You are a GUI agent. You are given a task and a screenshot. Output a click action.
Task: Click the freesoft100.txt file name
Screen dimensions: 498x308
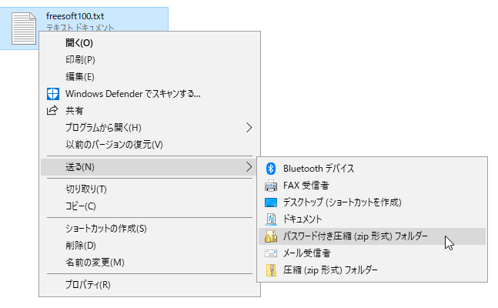pyautogui.click(x=75, y=16)
